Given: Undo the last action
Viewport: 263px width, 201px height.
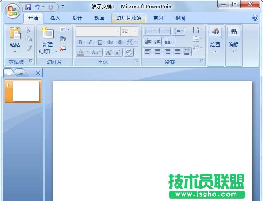Looking at the screenshot, I should coord(37,7).
